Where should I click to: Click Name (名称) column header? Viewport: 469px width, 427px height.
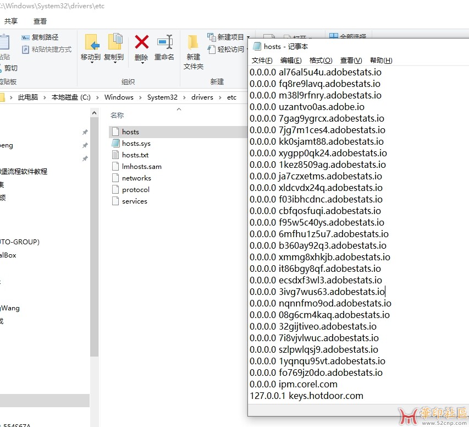pyautogui.click(x=117, y=116)
